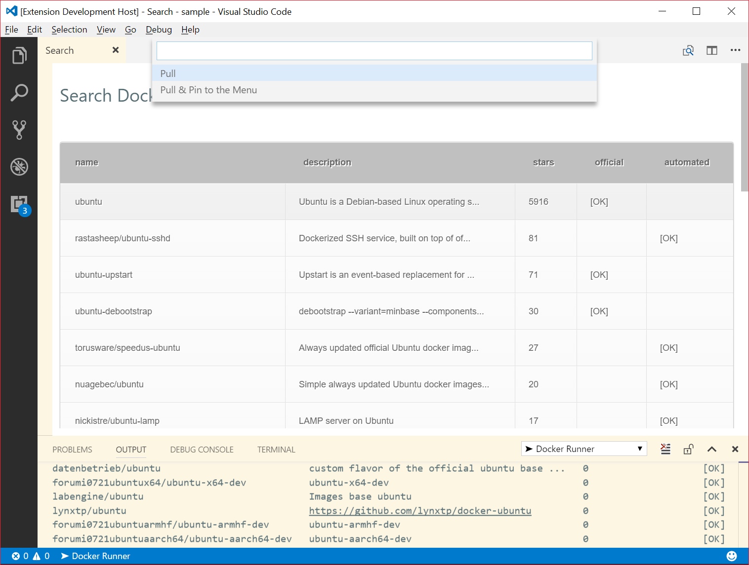Click Docker Runner in the status bar

95,556
